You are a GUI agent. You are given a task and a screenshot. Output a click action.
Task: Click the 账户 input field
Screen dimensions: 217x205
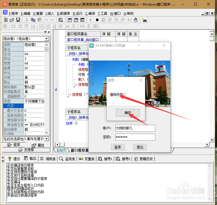135,128
